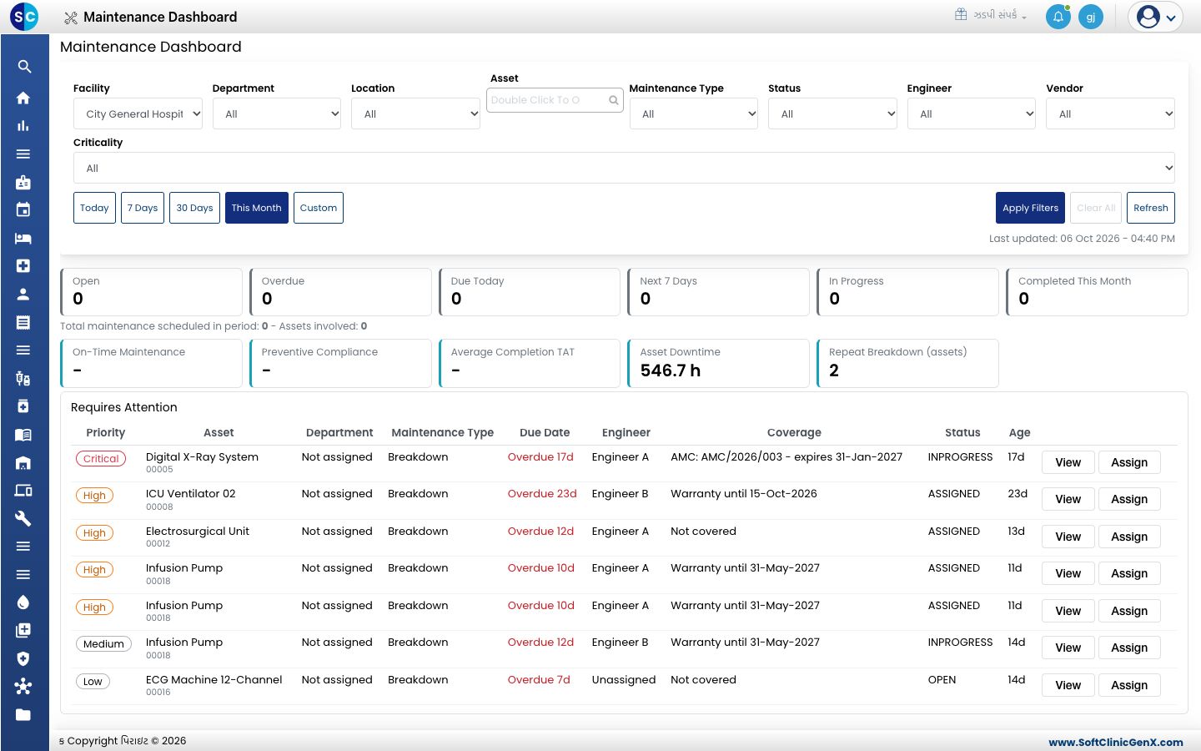Open the notification bell
The width and height of the screenshot is (1201, 751).
[1058, 17]
